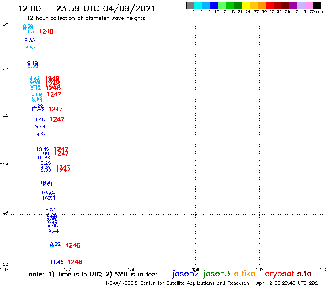Select the 'Apr 12 08:29:42 UTC 2021' timestamp
The width and height of the screenshot is (327, 287).
288,283
